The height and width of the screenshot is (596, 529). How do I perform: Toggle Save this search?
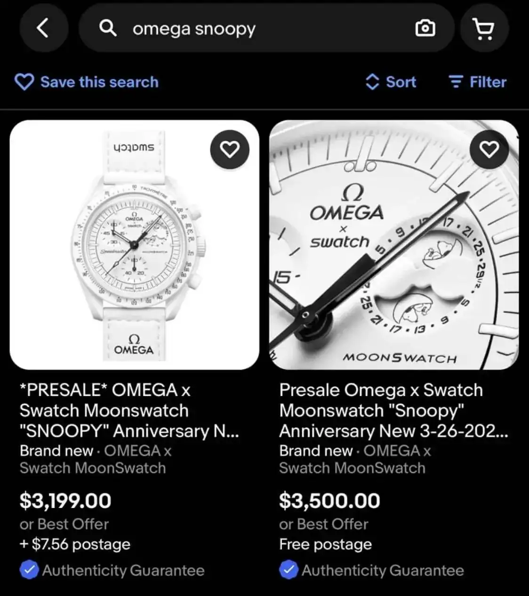[x=99, y=82]
